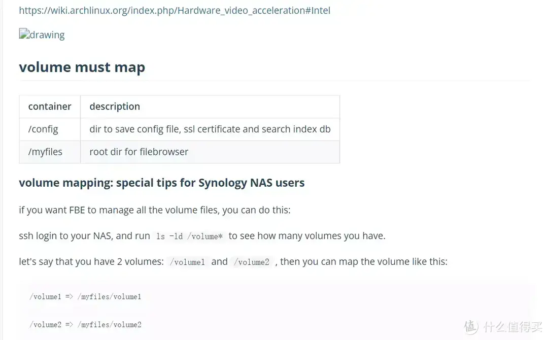548x340 pixels.
Task: Select the /config table cell
Action: pyautogui.click(x=43, y=129)
